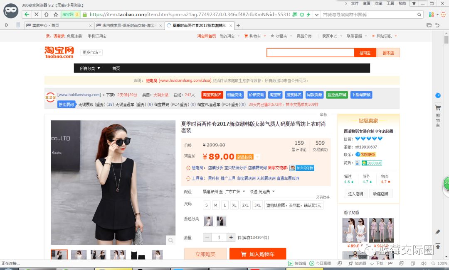This screenshot has height=270, width=449.
Task: Open the 工具 menu
Action: tap(390, 3)
